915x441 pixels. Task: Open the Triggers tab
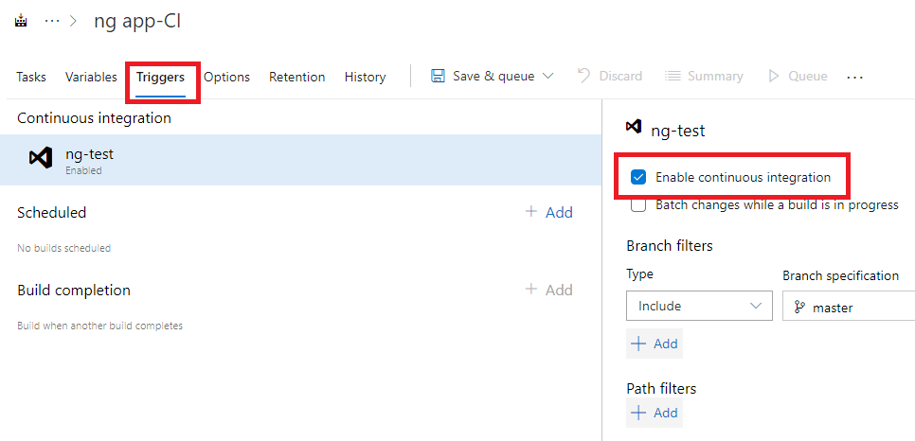point(160,77)
